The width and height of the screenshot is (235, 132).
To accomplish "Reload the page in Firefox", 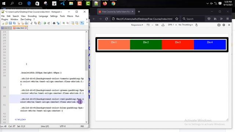I will click(106, 19).
